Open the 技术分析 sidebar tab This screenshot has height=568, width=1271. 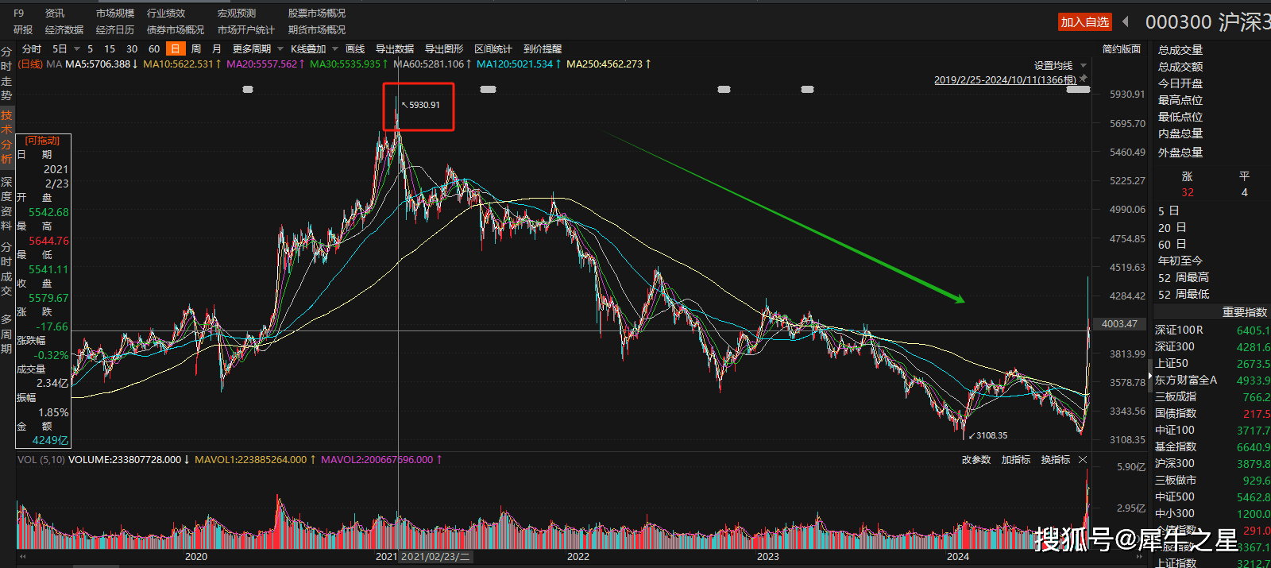[6, 137]
